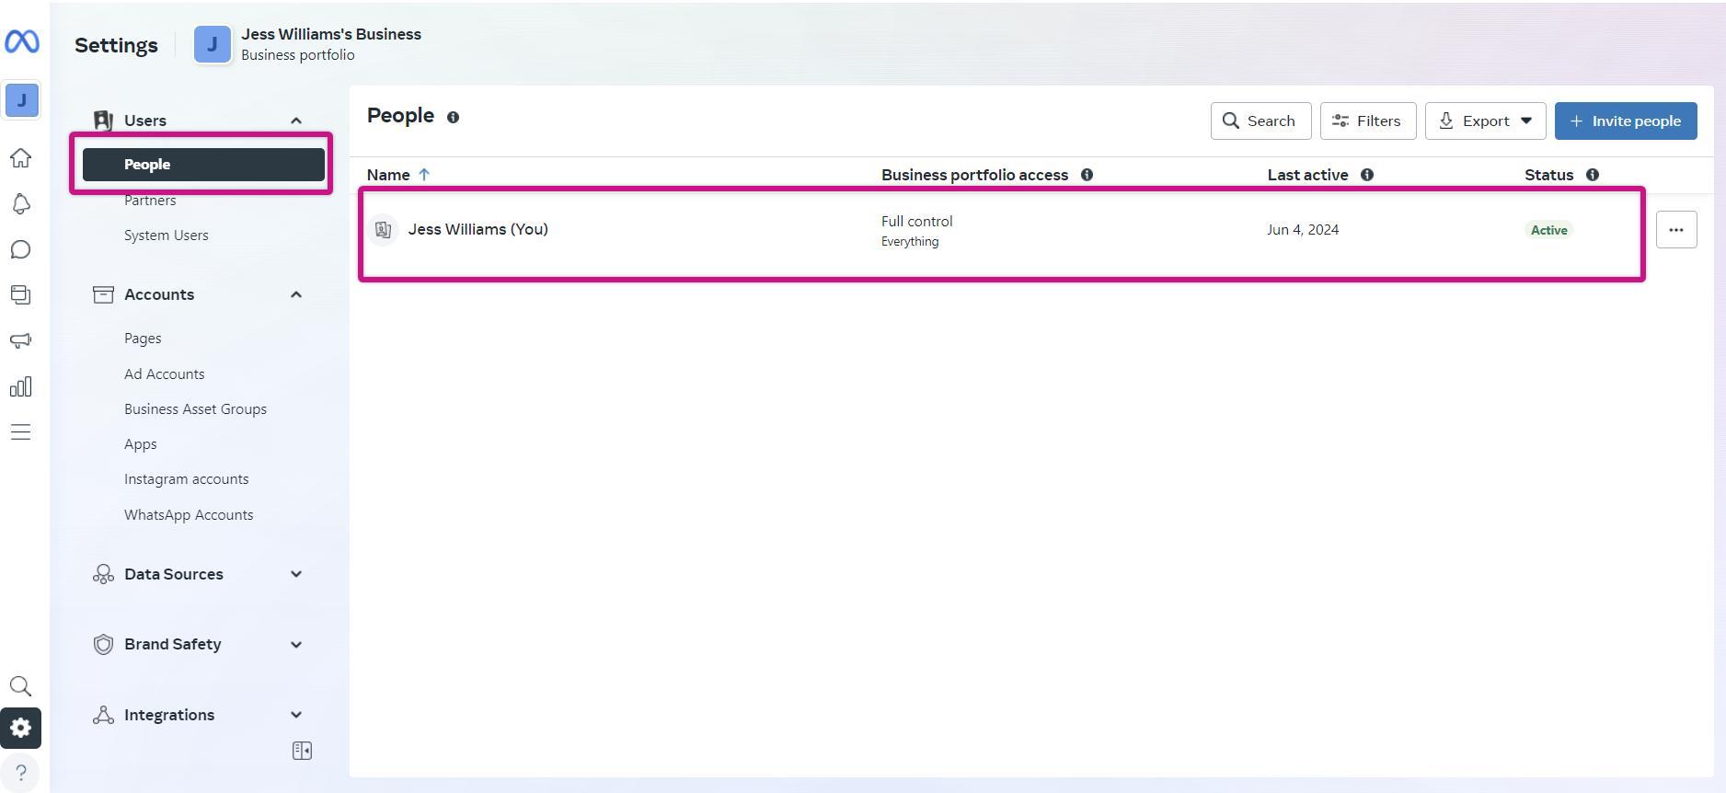Viewport: 1726px width, 793px height.
Task: Click the Integrations section icon
Action: [x=103, y=715]
